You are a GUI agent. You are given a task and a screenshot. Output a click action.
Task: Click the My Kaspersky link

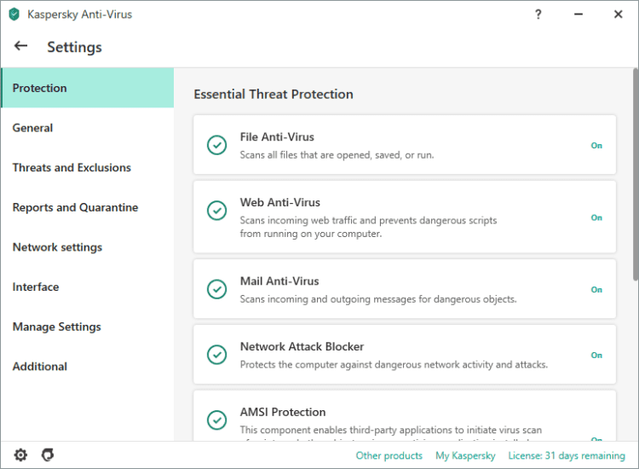(465, 455)
